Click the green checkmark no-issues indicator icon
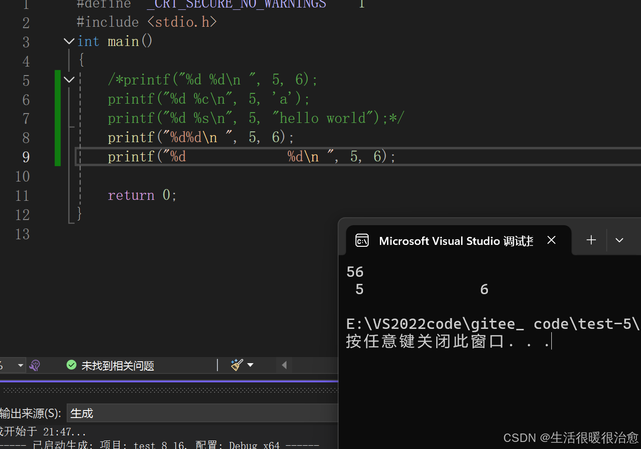Viewport: 641px width, 449px height. tap(71, 365)
